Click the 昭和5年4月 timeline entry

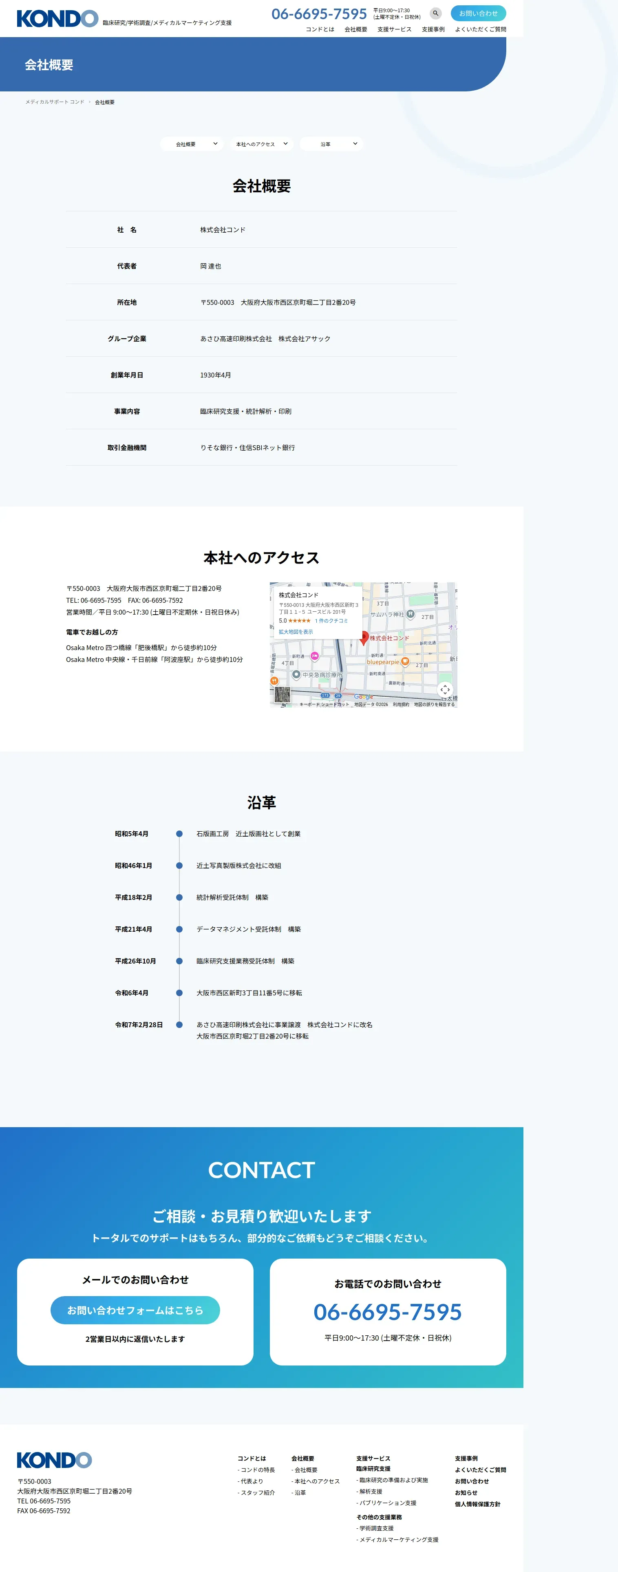(x=132, y=834)
